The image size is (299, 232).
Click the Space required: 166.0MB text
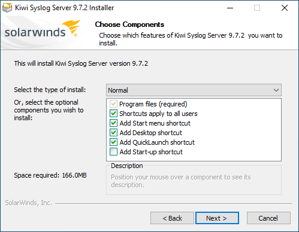(x=50, y=175)
